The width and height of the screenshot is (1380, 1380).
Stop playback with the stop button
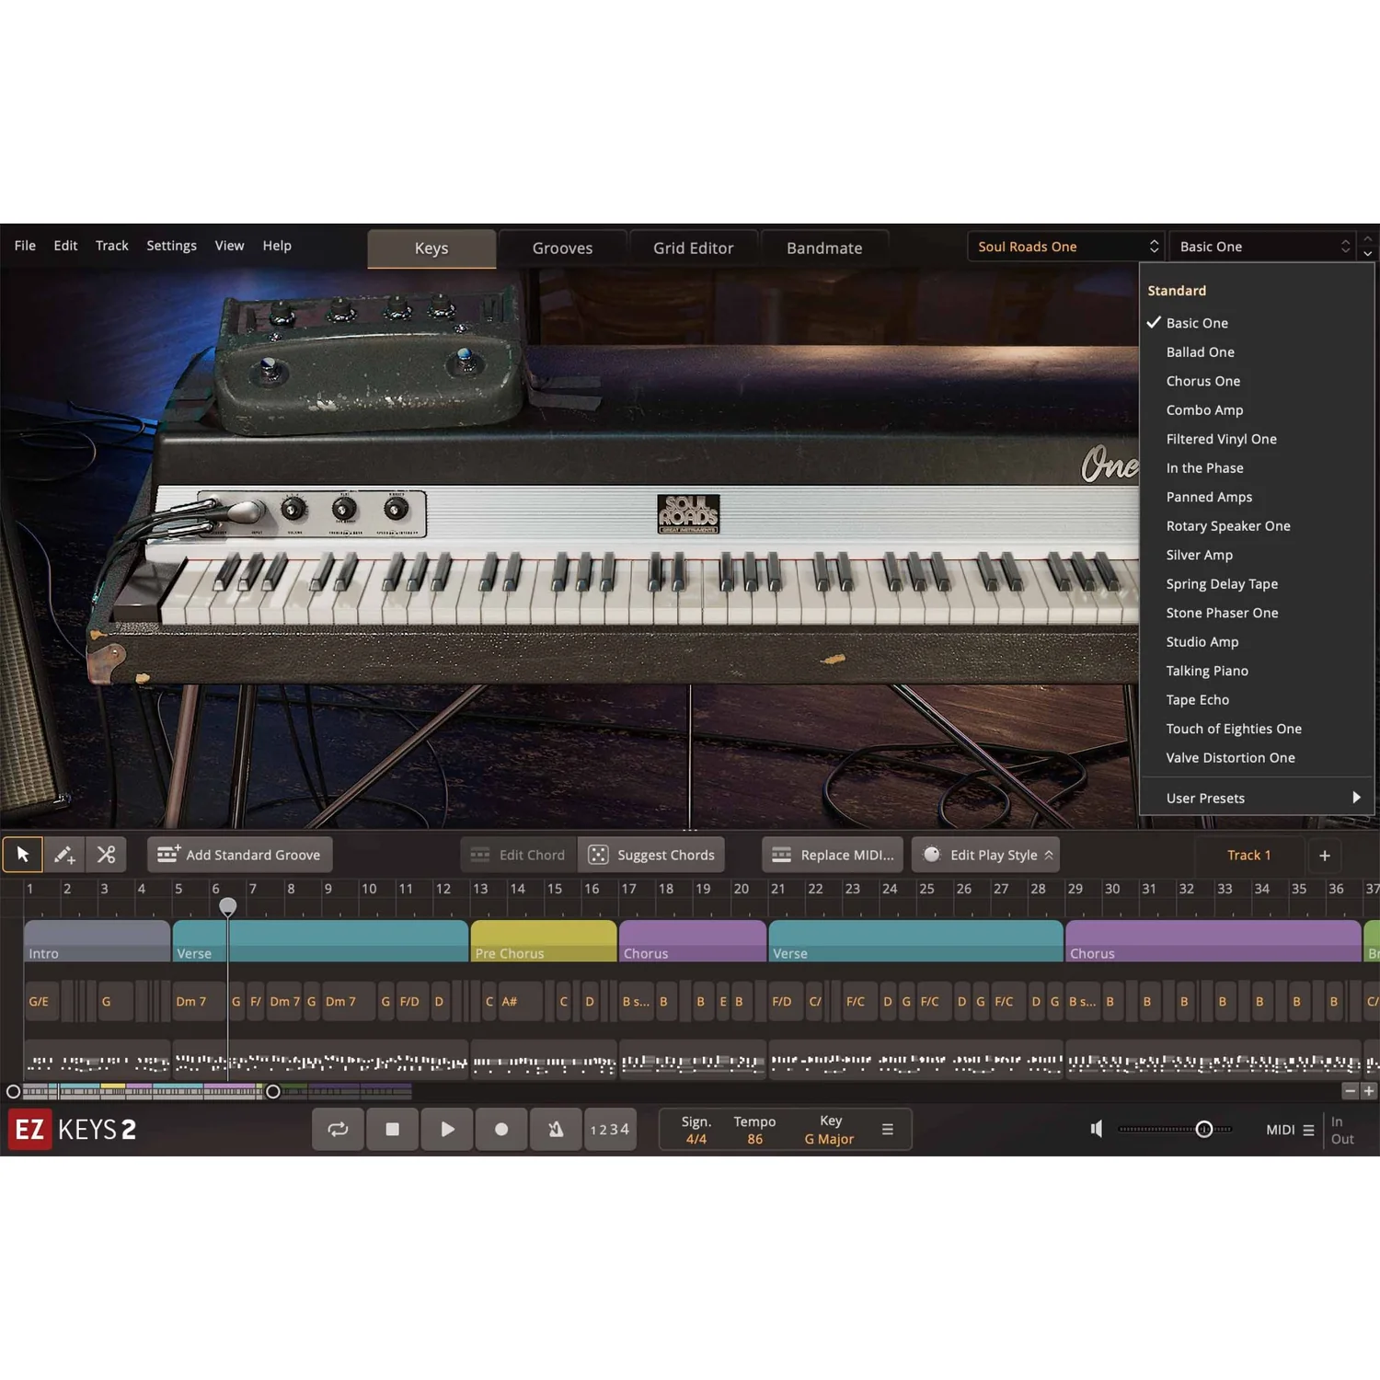[393, 1129]
